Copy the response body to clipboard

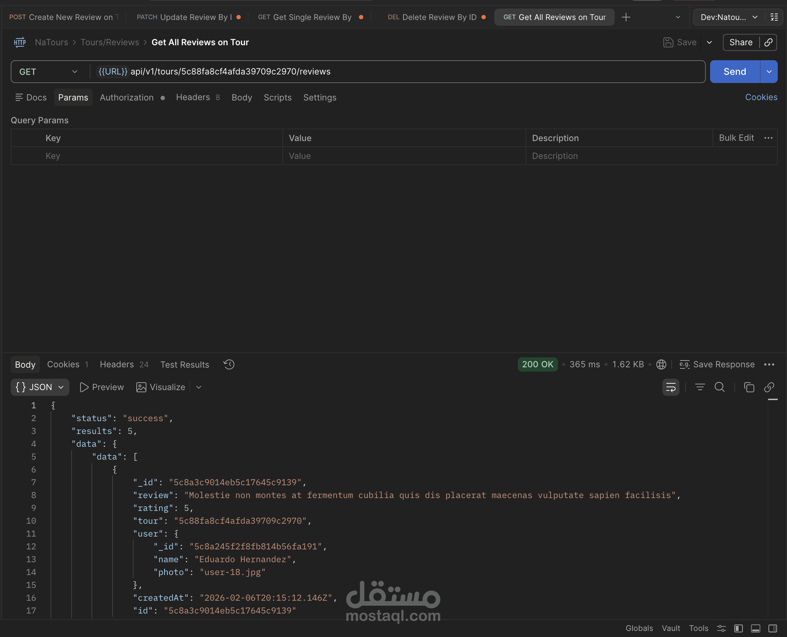click(749, 387)
